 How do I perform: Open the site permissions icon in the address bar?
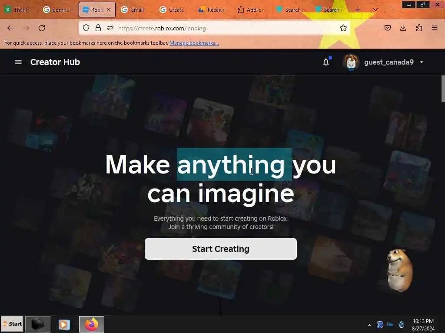(x=110, y=28)
